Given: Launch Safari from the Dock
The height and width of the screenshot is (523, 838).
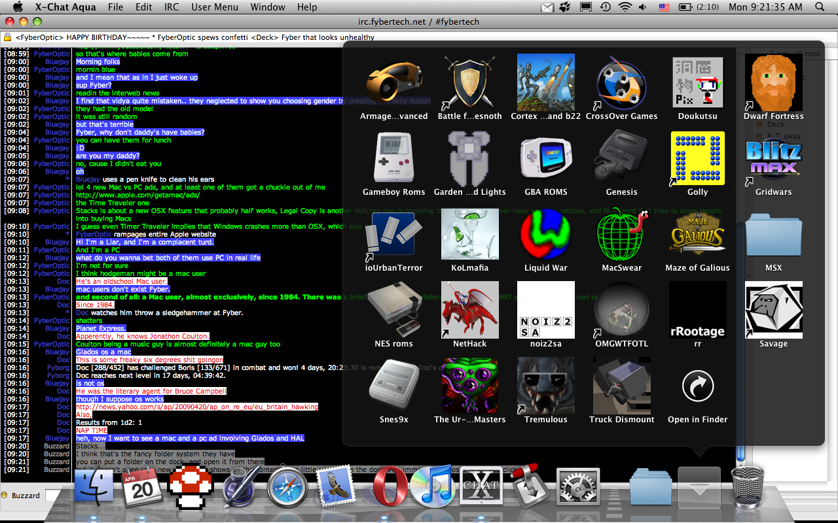Looking at the screenshot, I should coord(287,487).
